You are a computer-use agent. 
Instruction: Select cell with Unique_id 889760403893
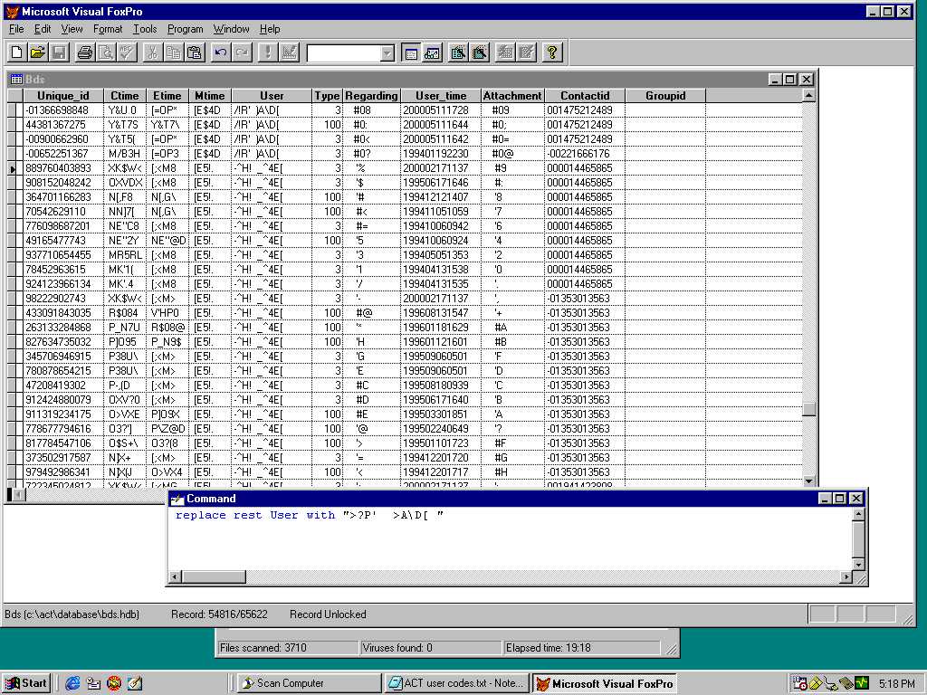tap(63, 168)
